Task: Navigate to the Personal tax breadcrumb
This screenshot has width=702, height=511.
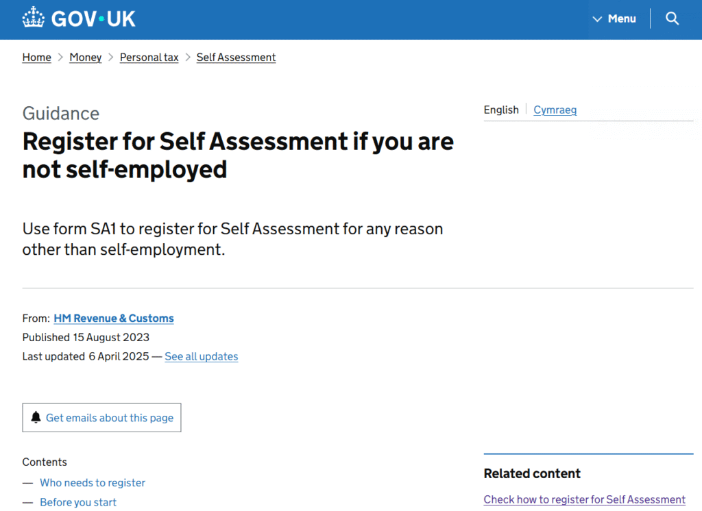Action: tap(149, 58)
